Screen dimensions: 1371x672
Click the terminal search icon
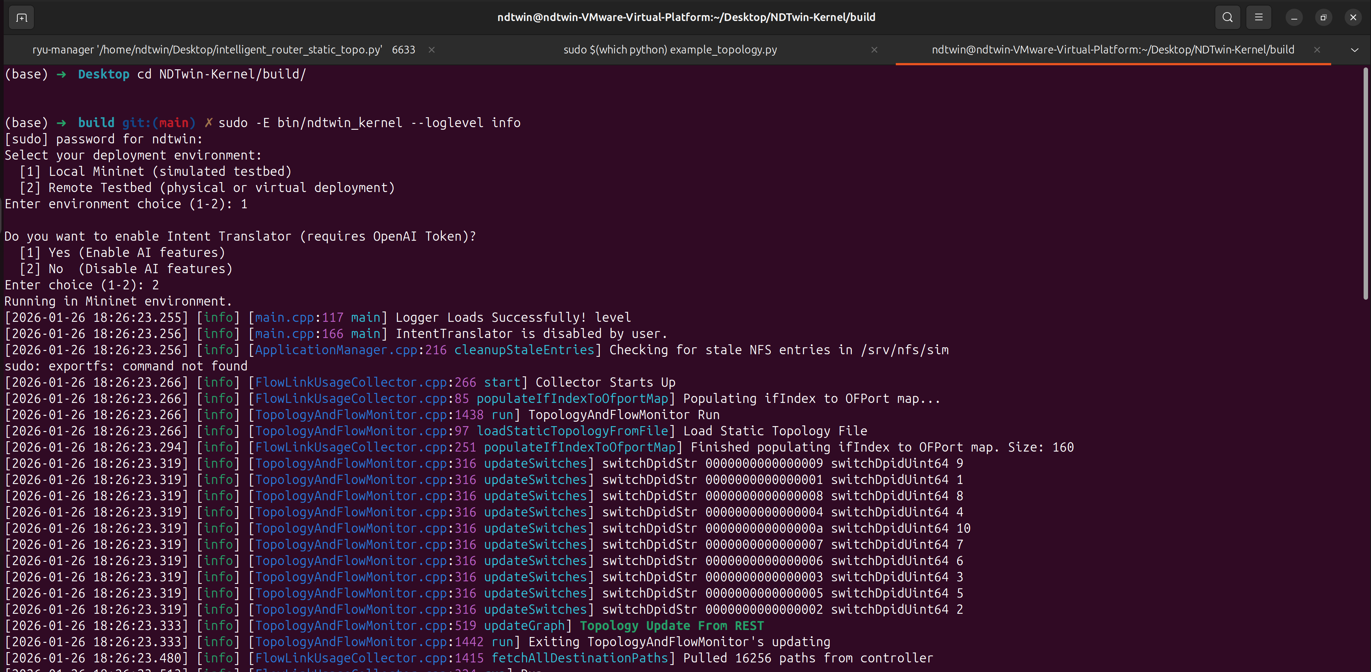1227,18
